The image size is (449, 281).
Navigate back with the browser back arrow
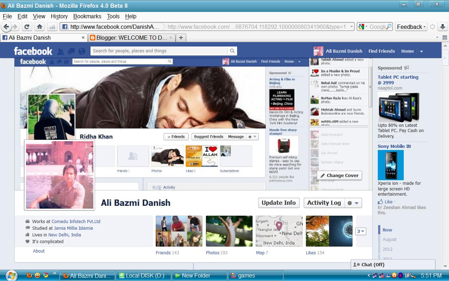point(7,27)
